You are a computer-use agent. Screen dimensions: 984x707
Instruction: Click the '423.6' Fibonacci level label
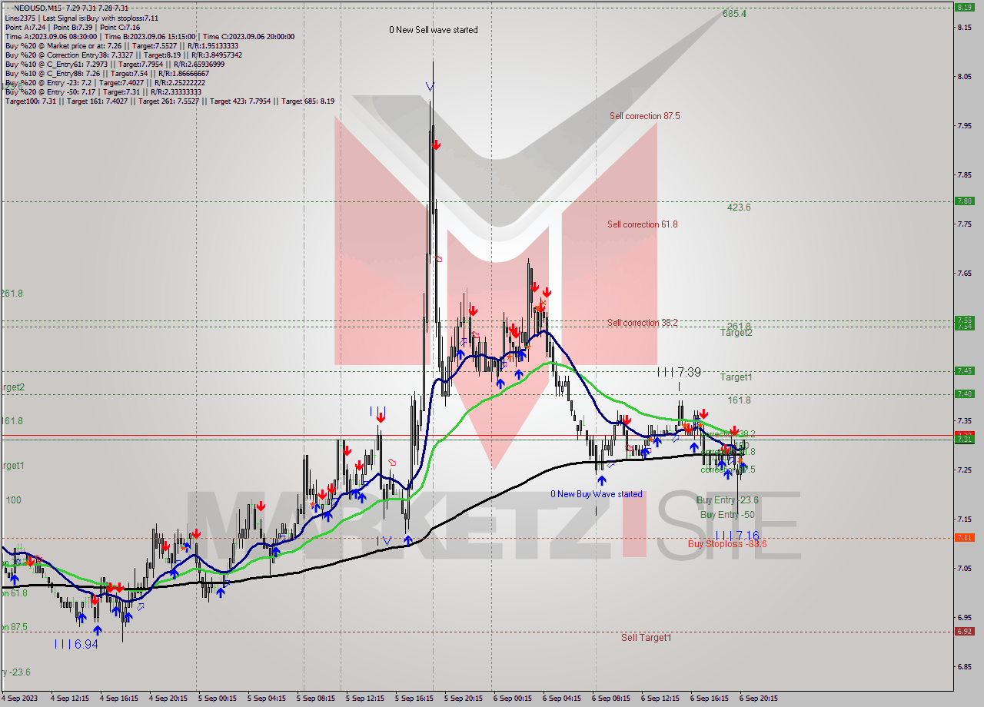pyautogui.click(x=739, y=207)
